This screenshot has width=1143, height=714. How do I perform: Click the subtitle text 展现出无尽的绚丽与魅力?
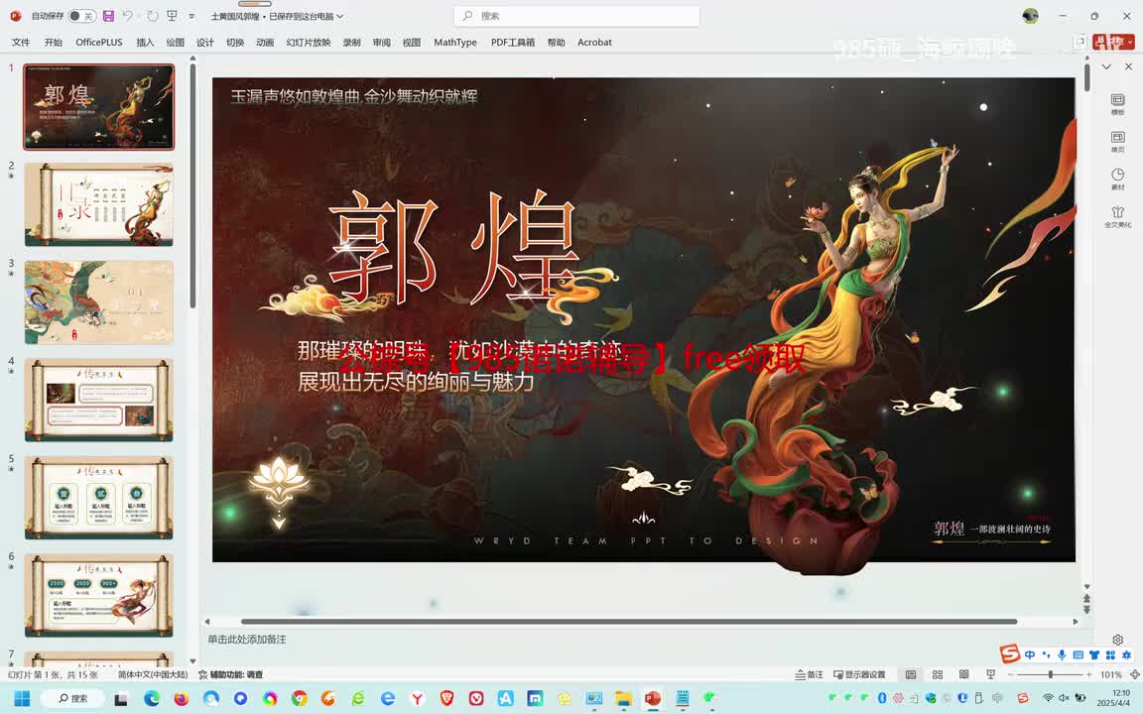pos(416,381)
